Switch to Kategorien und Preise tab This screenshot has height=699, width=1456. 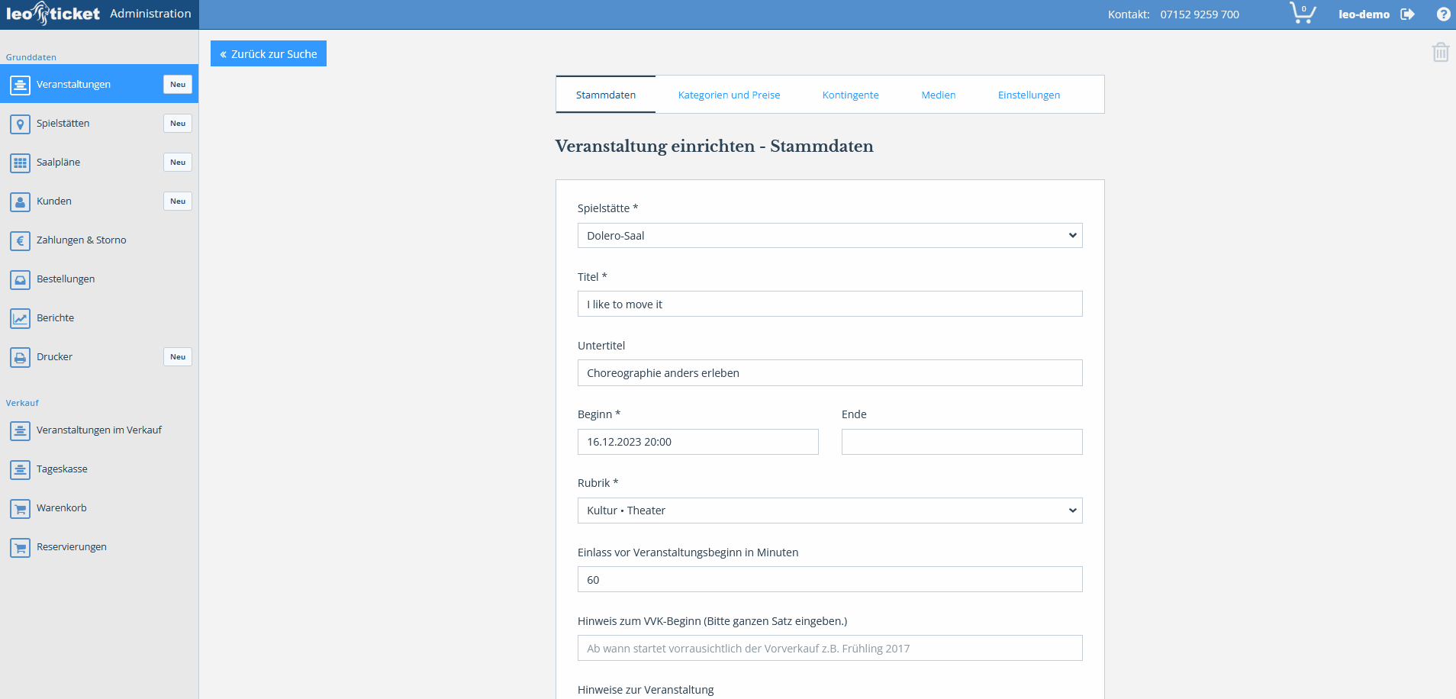(729, 95)
